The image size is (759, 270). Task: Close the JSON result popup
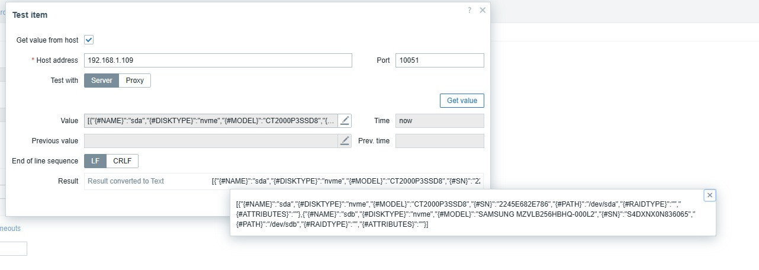[710, 195]
